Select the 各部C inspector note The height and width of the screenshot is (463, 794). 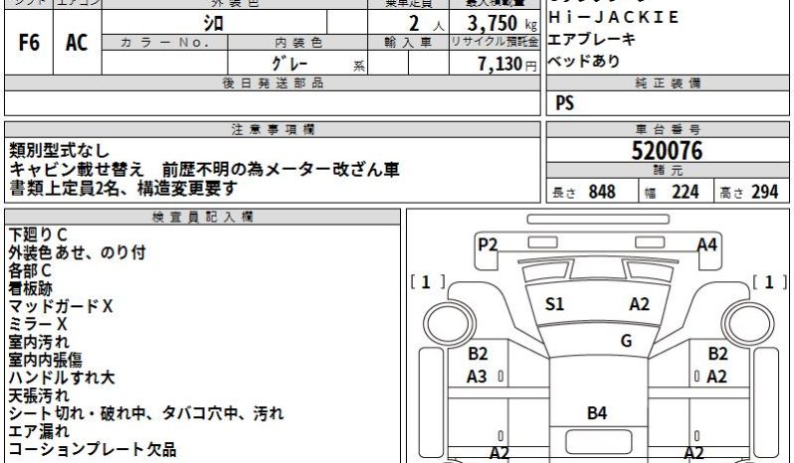[x=30, y=270]
